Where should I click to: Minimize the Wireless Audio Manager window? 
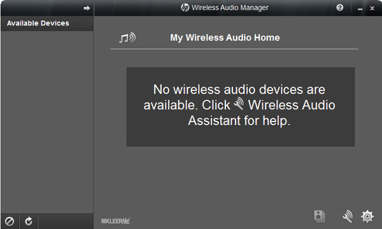[360, 8]
